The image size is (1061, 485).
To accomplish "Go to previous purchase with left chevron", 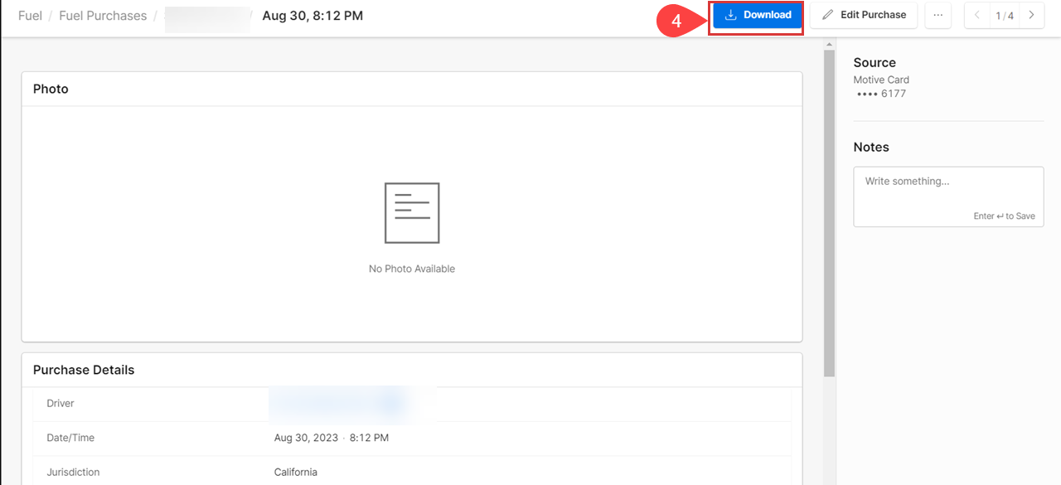I will (977, 15).
